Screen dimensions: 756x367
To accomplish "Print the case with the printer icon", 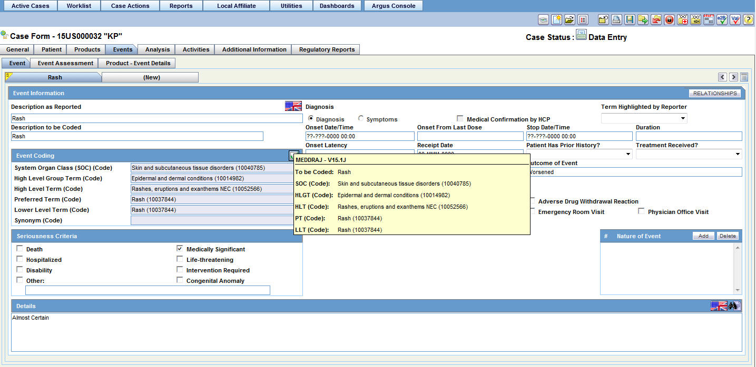I will pos(616,20).
